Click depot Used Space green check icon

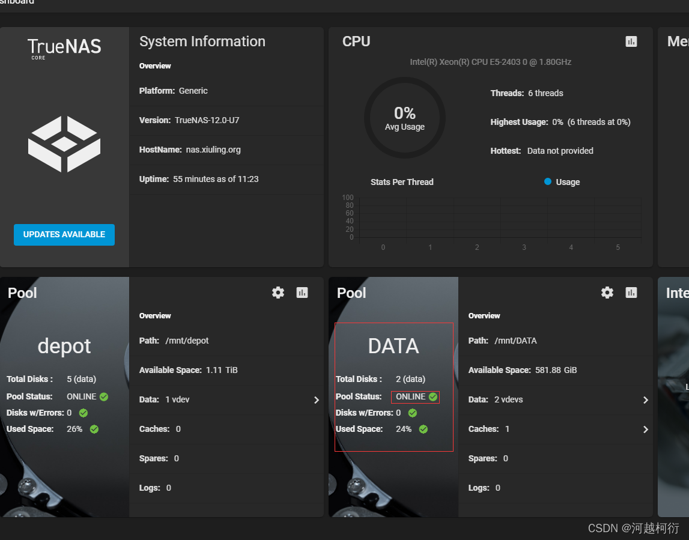(x=94, y=429)
